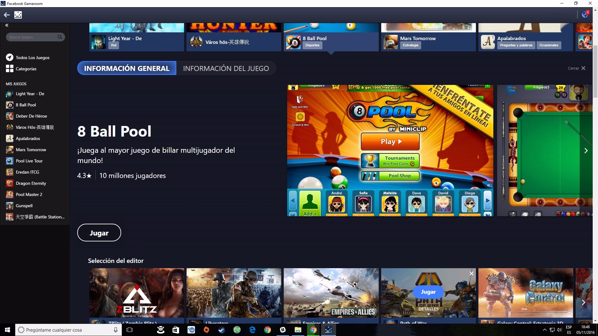Click the 4.3 star rating text

[x=84, y=175]
